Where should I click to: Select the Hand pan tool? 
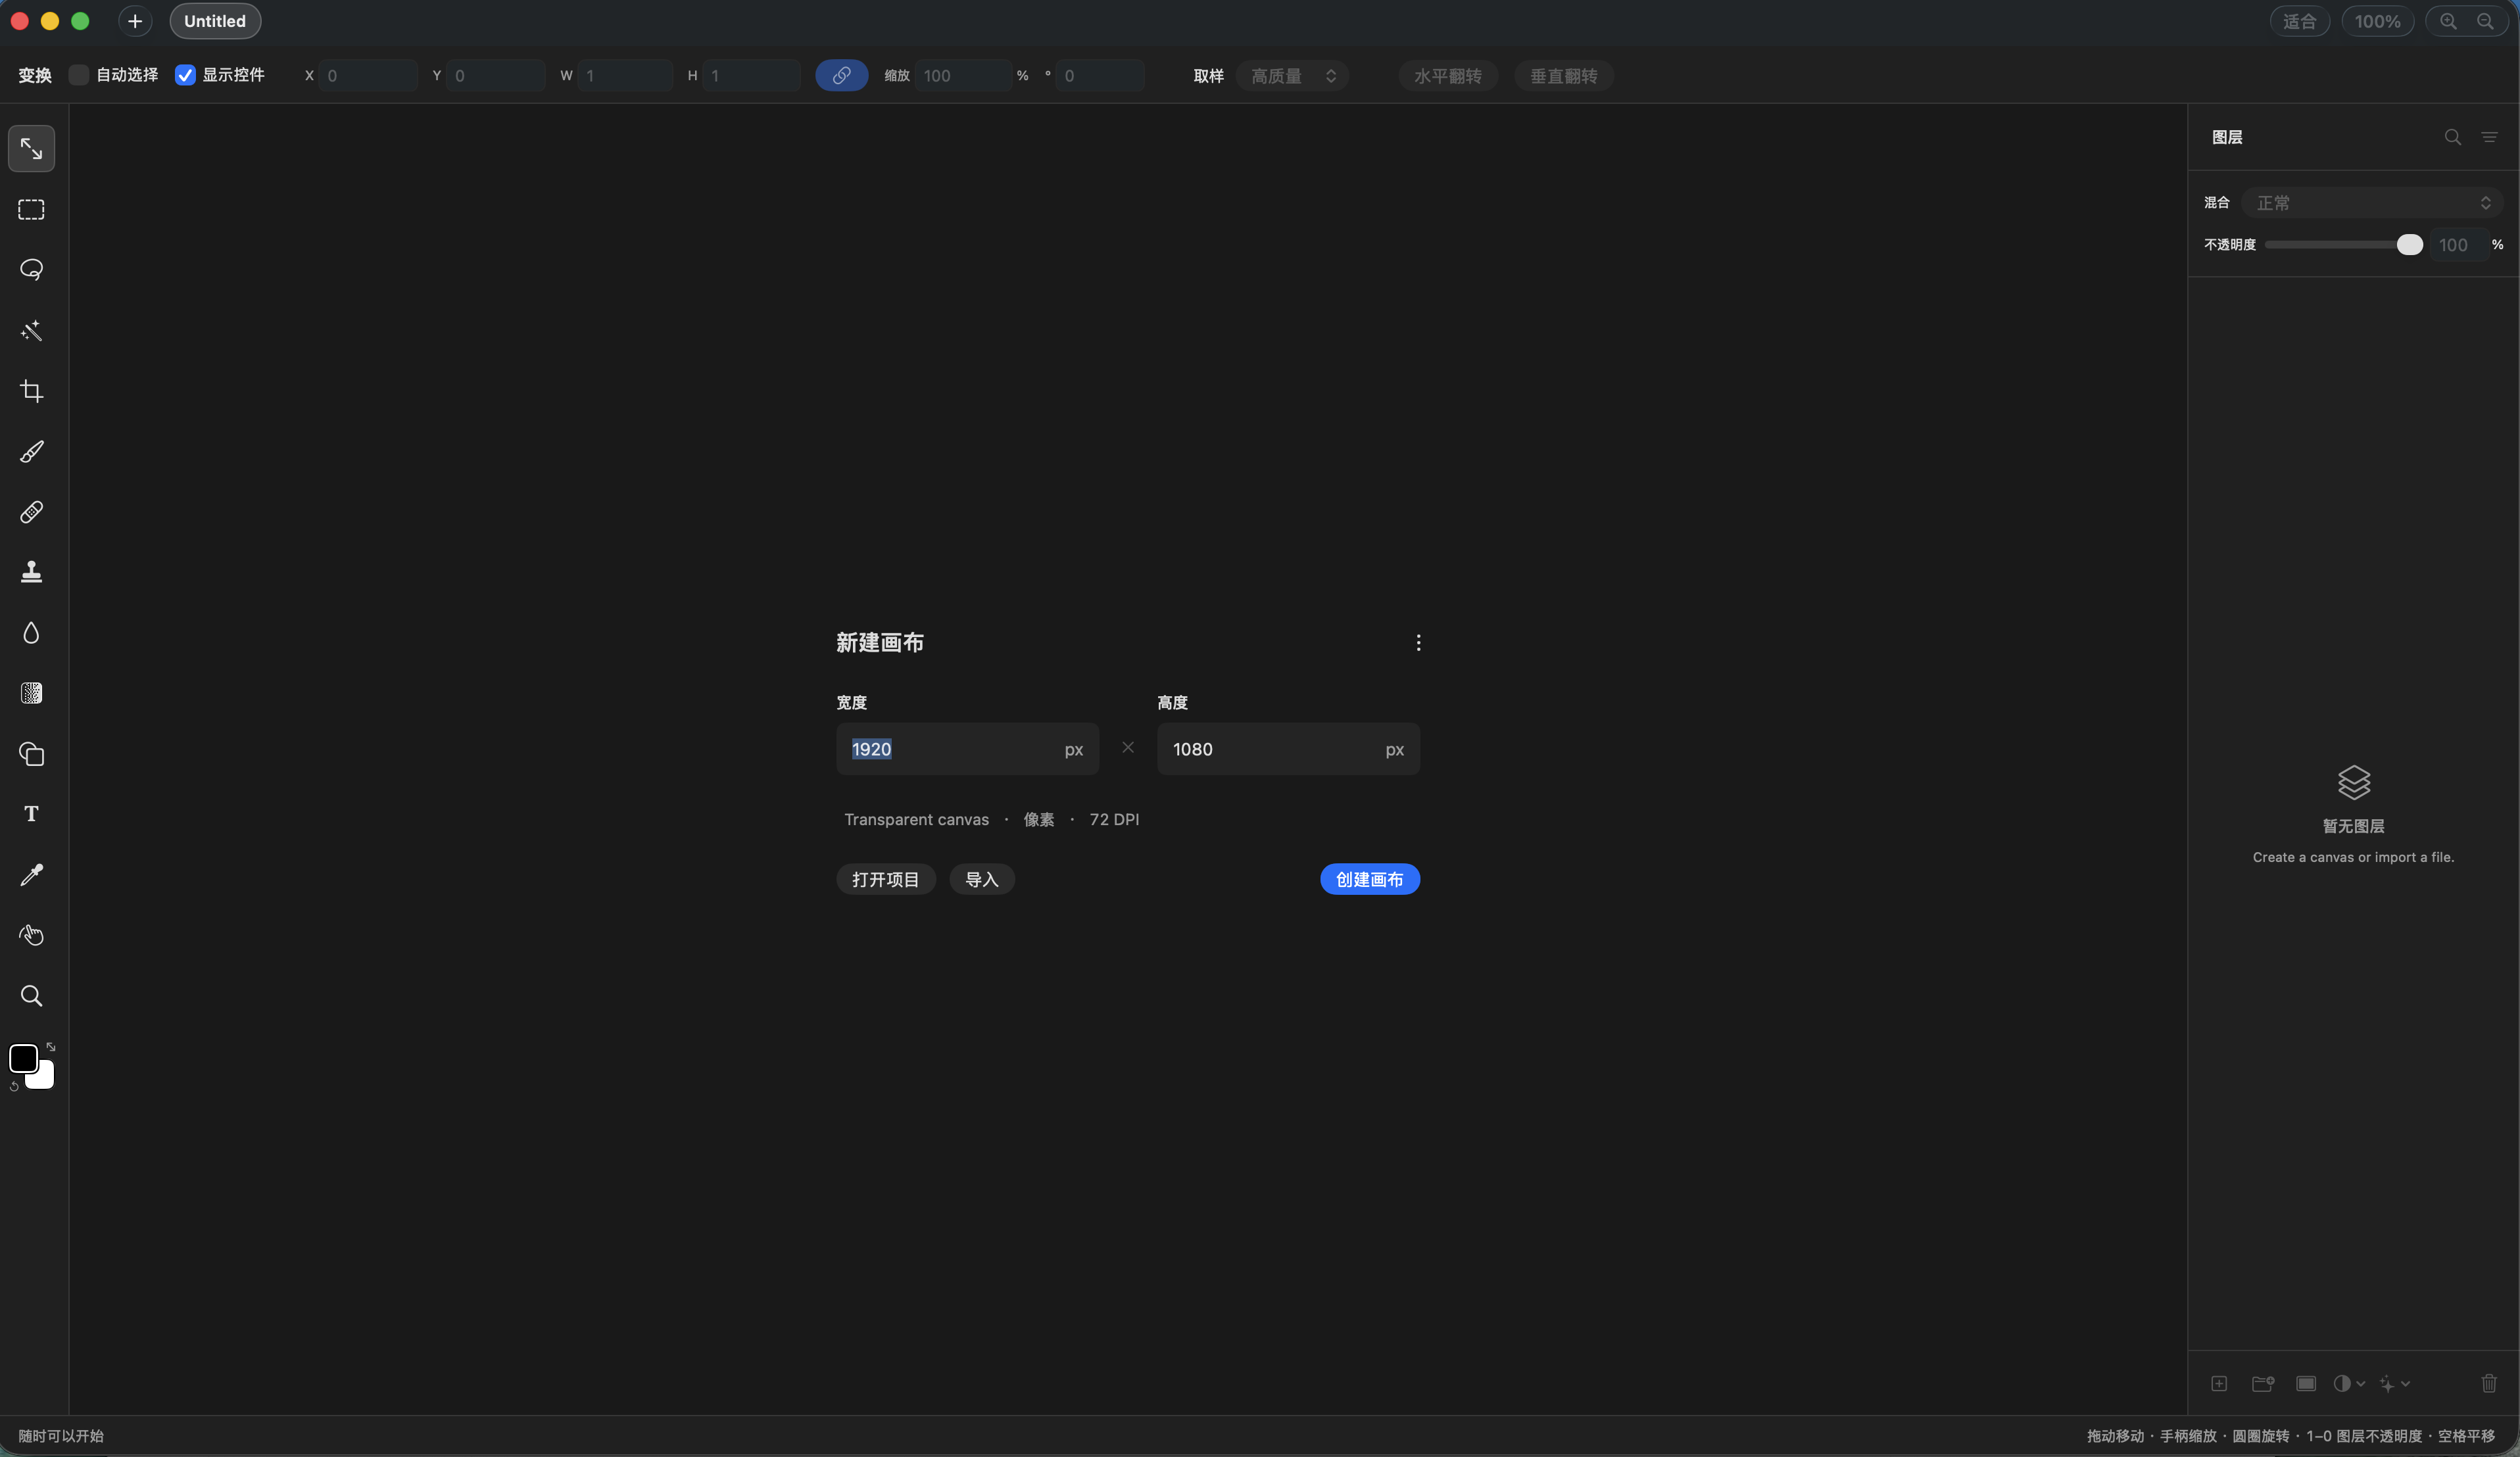pos(31,935)
